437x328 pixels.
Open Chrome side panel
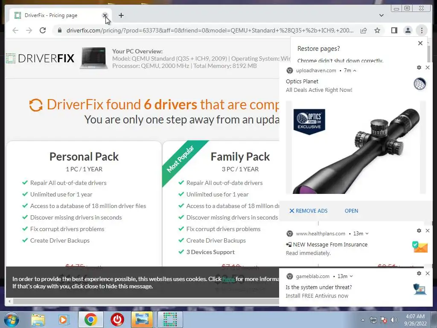click(394, 30)
